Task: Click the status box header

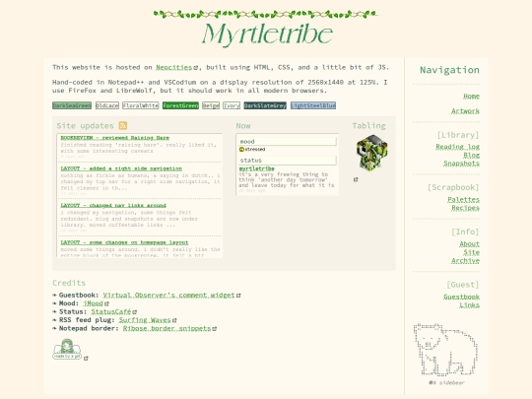Action: click(x=288, y=161)
